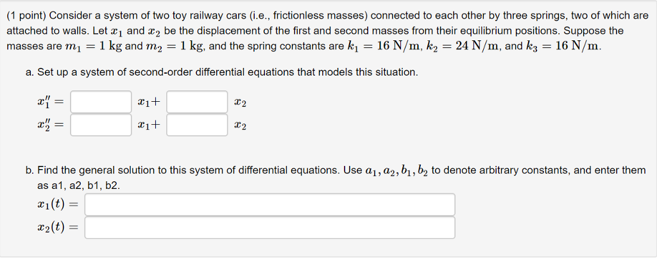
Task: Click the x2 coefficient field in x2'' equation
Action: [x=197, y=125]
